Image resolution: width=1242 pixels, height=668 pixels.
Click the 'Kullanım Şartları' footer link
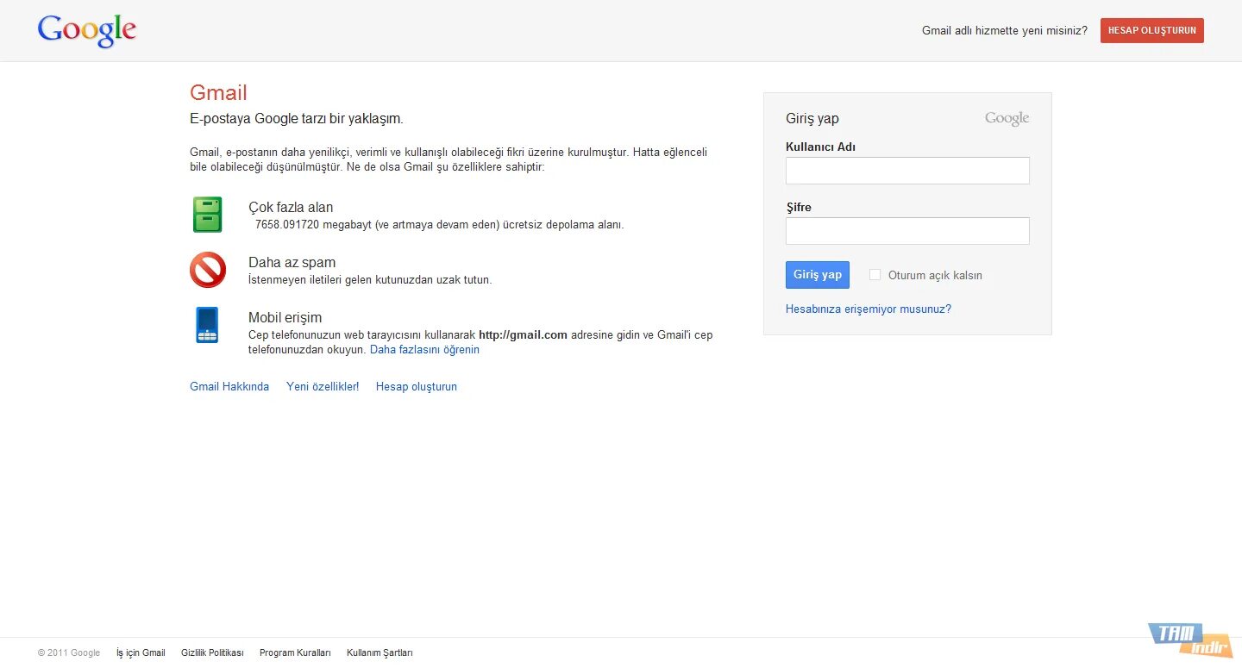click(x=379, y=652)
